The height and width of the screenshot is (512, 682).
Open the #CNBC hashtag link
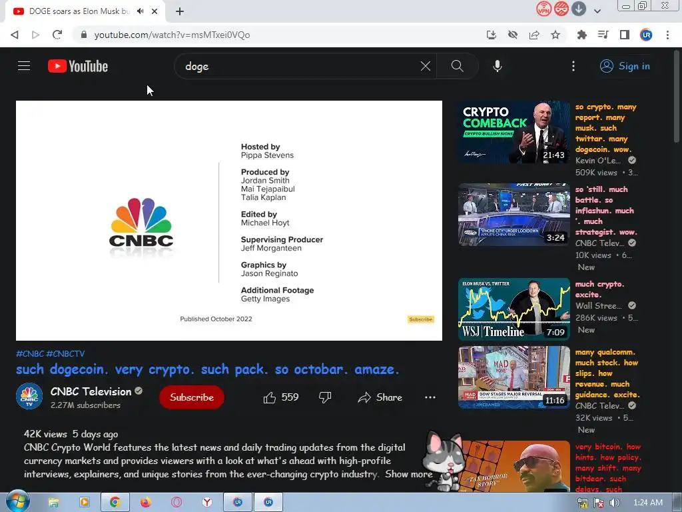pyautogui.click(x=30, y=353)
